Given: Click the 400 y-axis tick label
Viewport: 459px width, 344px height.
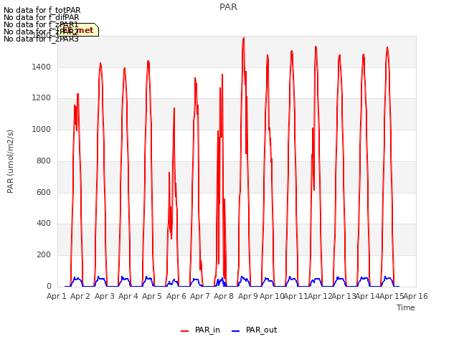Looking at the screenshot, I should (44, 224).
